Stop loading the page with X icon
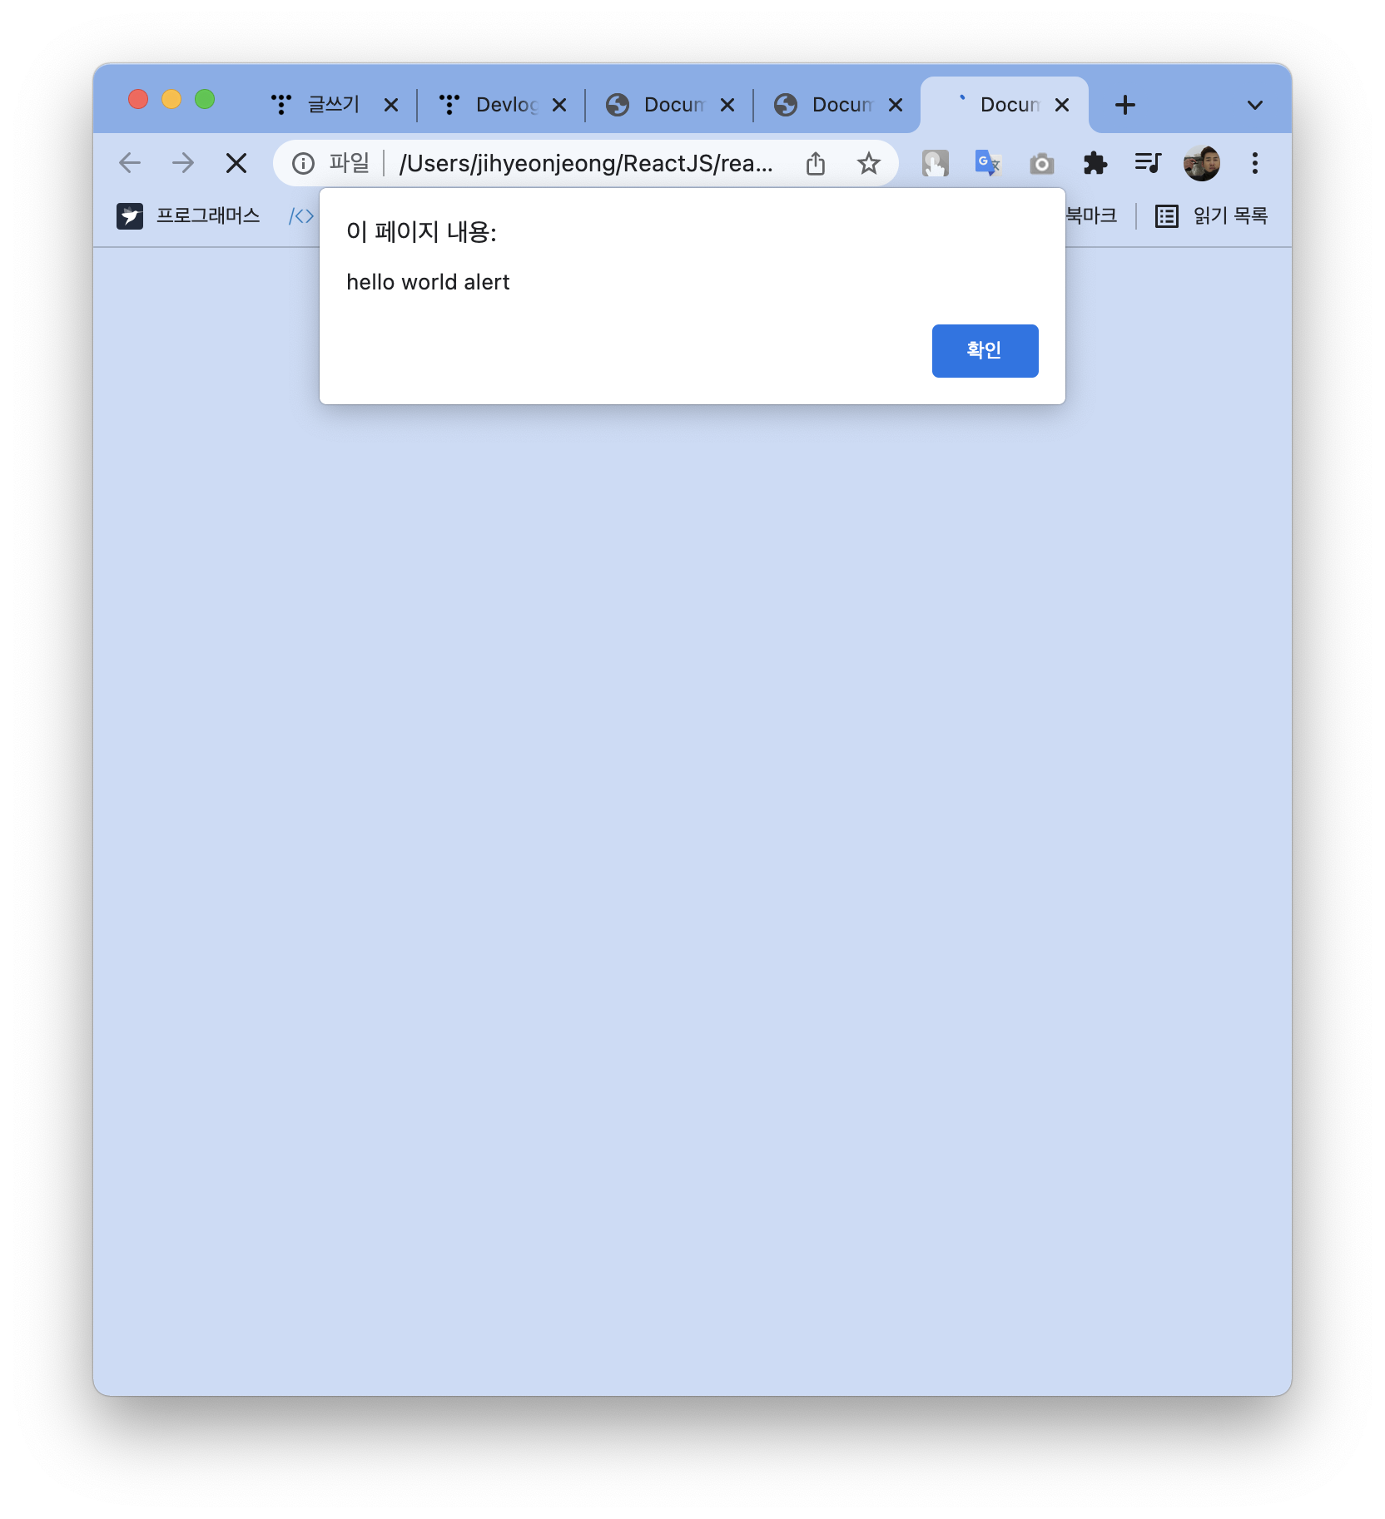Screen dimensions: 1385x1519 click(236, 163)
